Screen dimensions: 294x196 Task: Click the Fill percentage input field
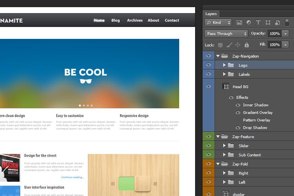[275, 45]
